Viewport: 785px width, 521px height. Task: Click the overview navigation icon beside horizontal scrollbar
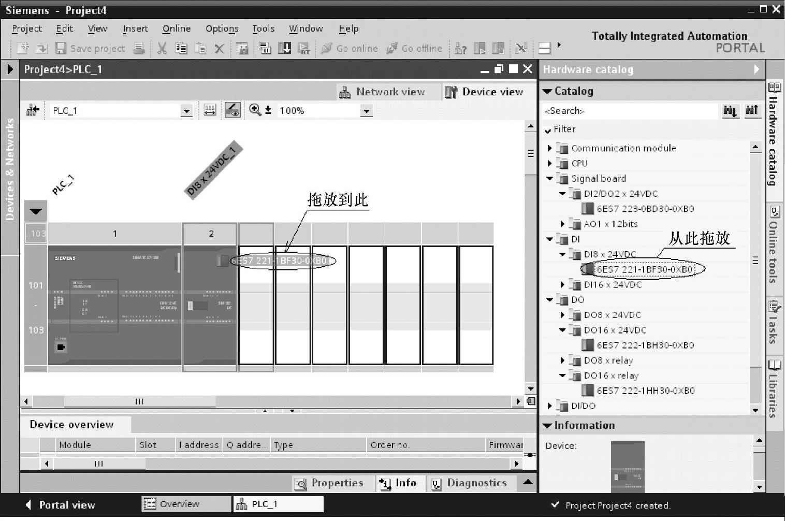point(531,401)
